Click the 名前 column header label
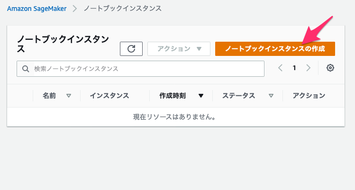Screen dimensions: 355x190 49,96
